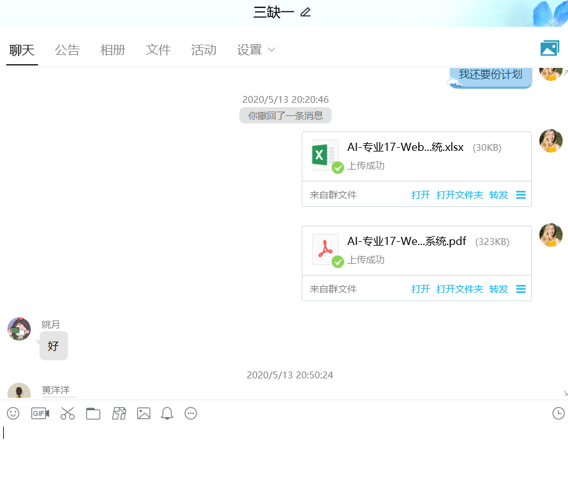
Task: Open the pdf file's more options menu
Action: coord(521,289)
